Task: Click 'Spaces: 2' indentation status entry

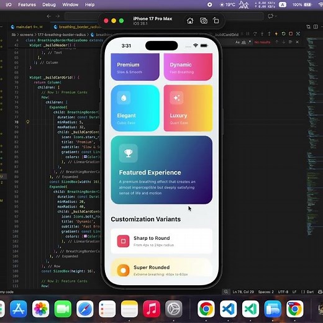Action: point(266,292)
